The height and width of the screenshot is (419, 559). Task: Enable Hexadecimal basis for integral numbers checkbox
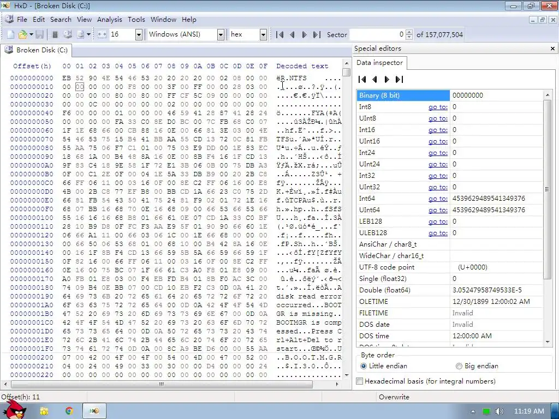pyautogui.click(x=360, y=381)
